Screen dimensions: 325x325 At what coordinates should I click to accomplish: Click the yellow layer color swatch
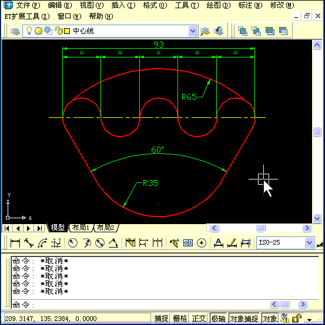(67, 31)
